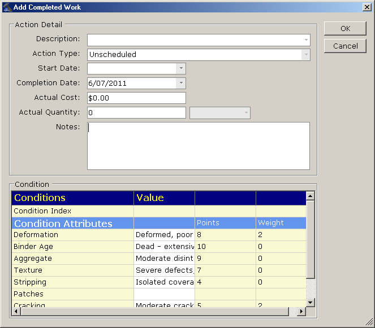Viewport: 375px width, 328px height.
Task: Click the conditions grid scroll down arrow
Action: (x=310, y=303)
